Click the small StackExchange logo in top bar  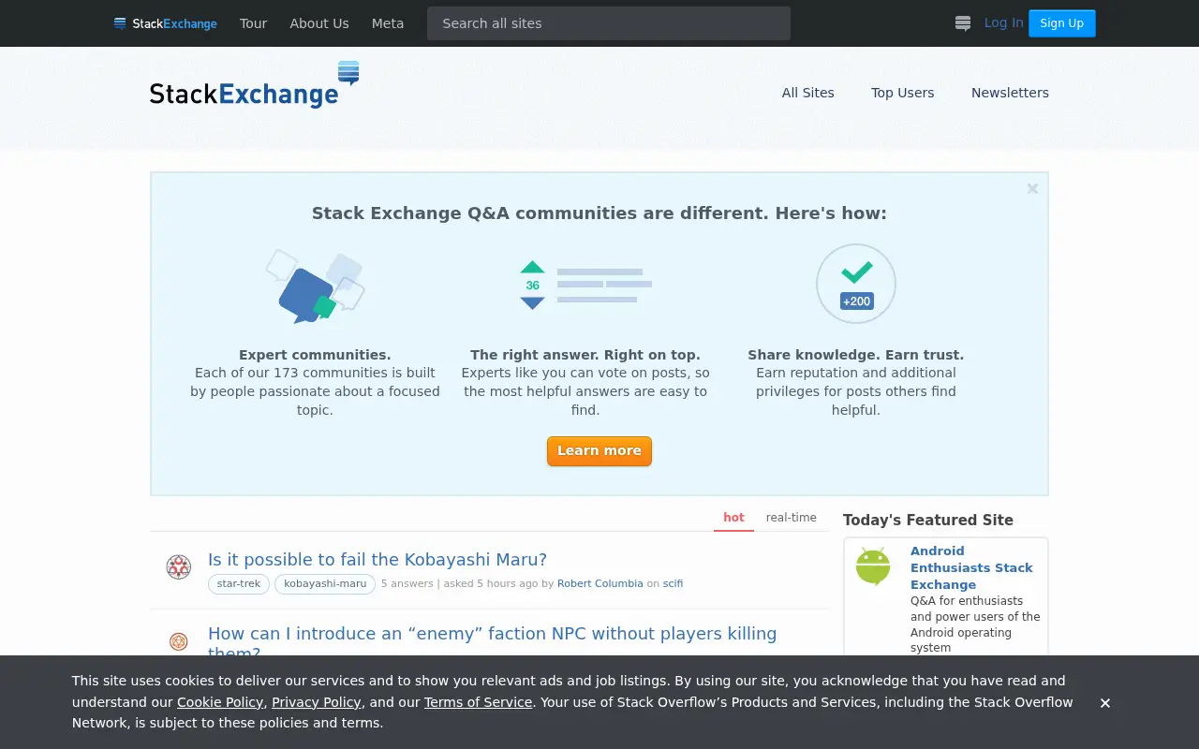pyautogui.click(x=166, y=23)
